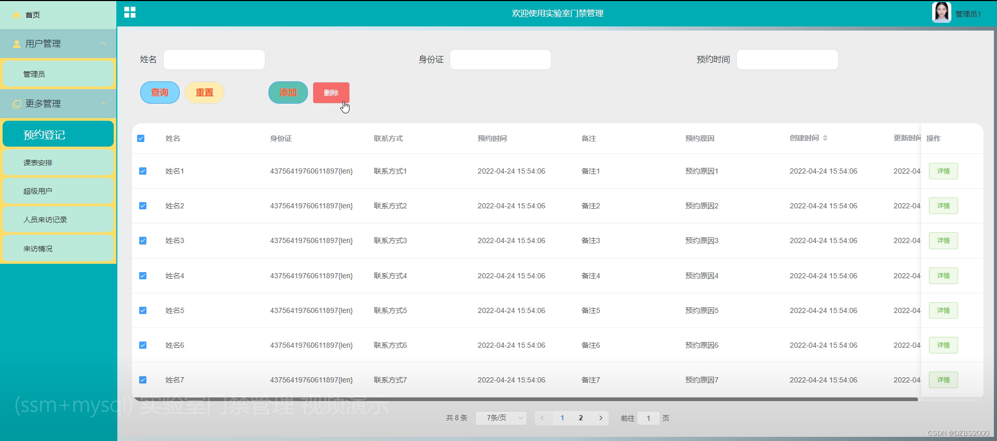997x441 pixels.
Task: Click the 共 8 条 total count text
Action: (456, 418)
